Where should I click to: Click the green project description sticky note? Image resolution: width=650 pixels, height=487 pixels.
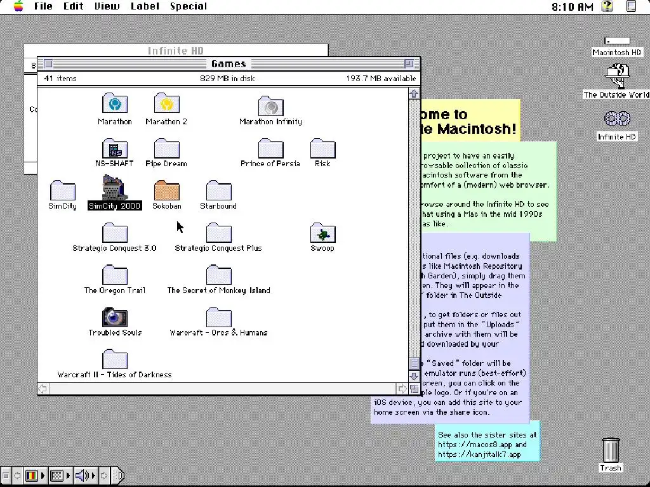coord(489,191)
